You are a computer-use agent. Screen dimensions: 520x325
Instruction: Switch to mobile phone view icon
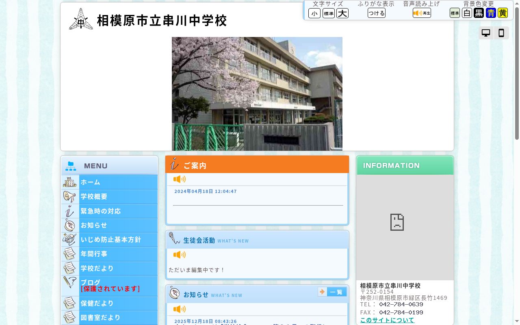(501, 33)
